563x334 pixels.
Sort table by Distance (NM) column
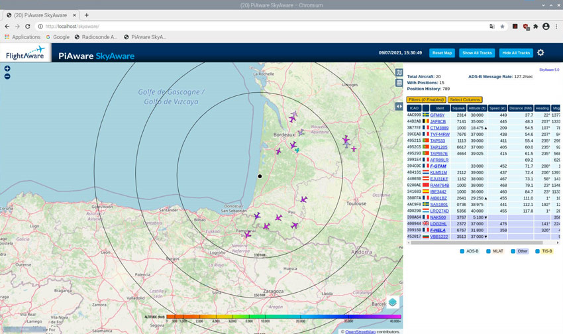(521, 108)
